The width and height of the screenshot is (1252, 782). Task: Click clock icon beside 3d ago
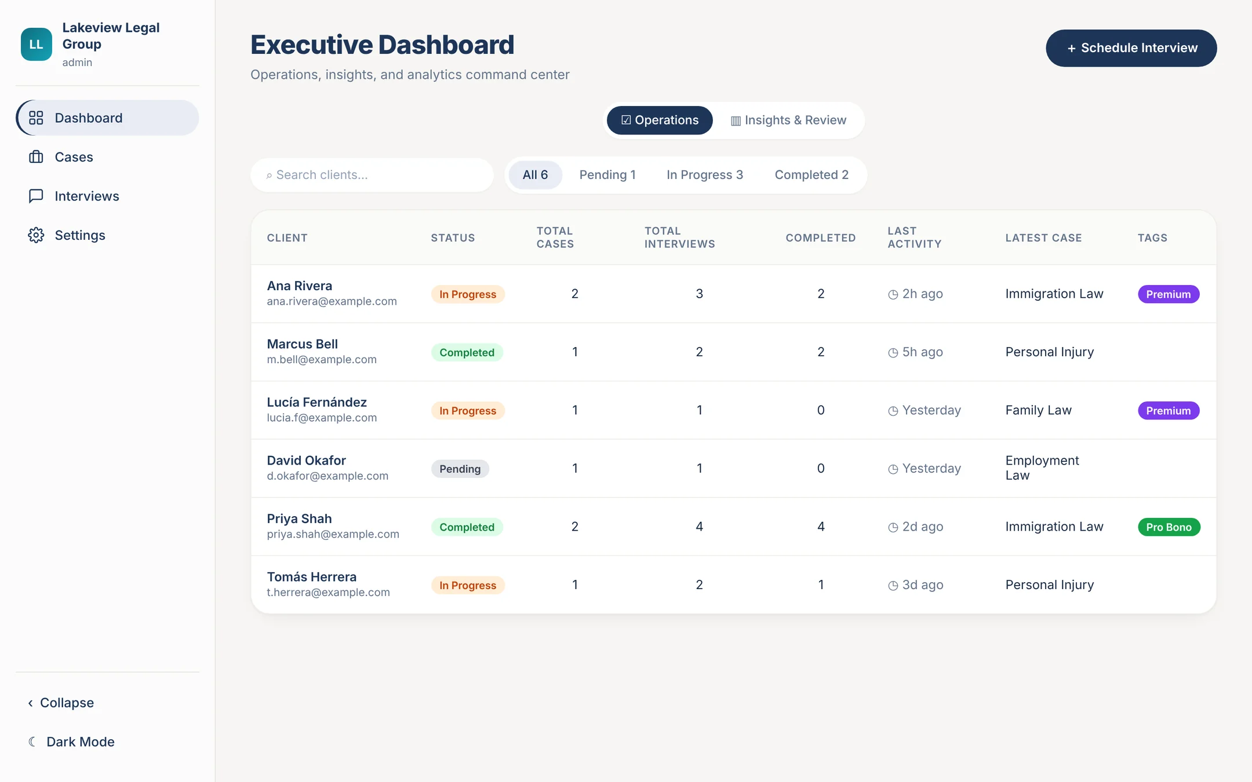893,585
